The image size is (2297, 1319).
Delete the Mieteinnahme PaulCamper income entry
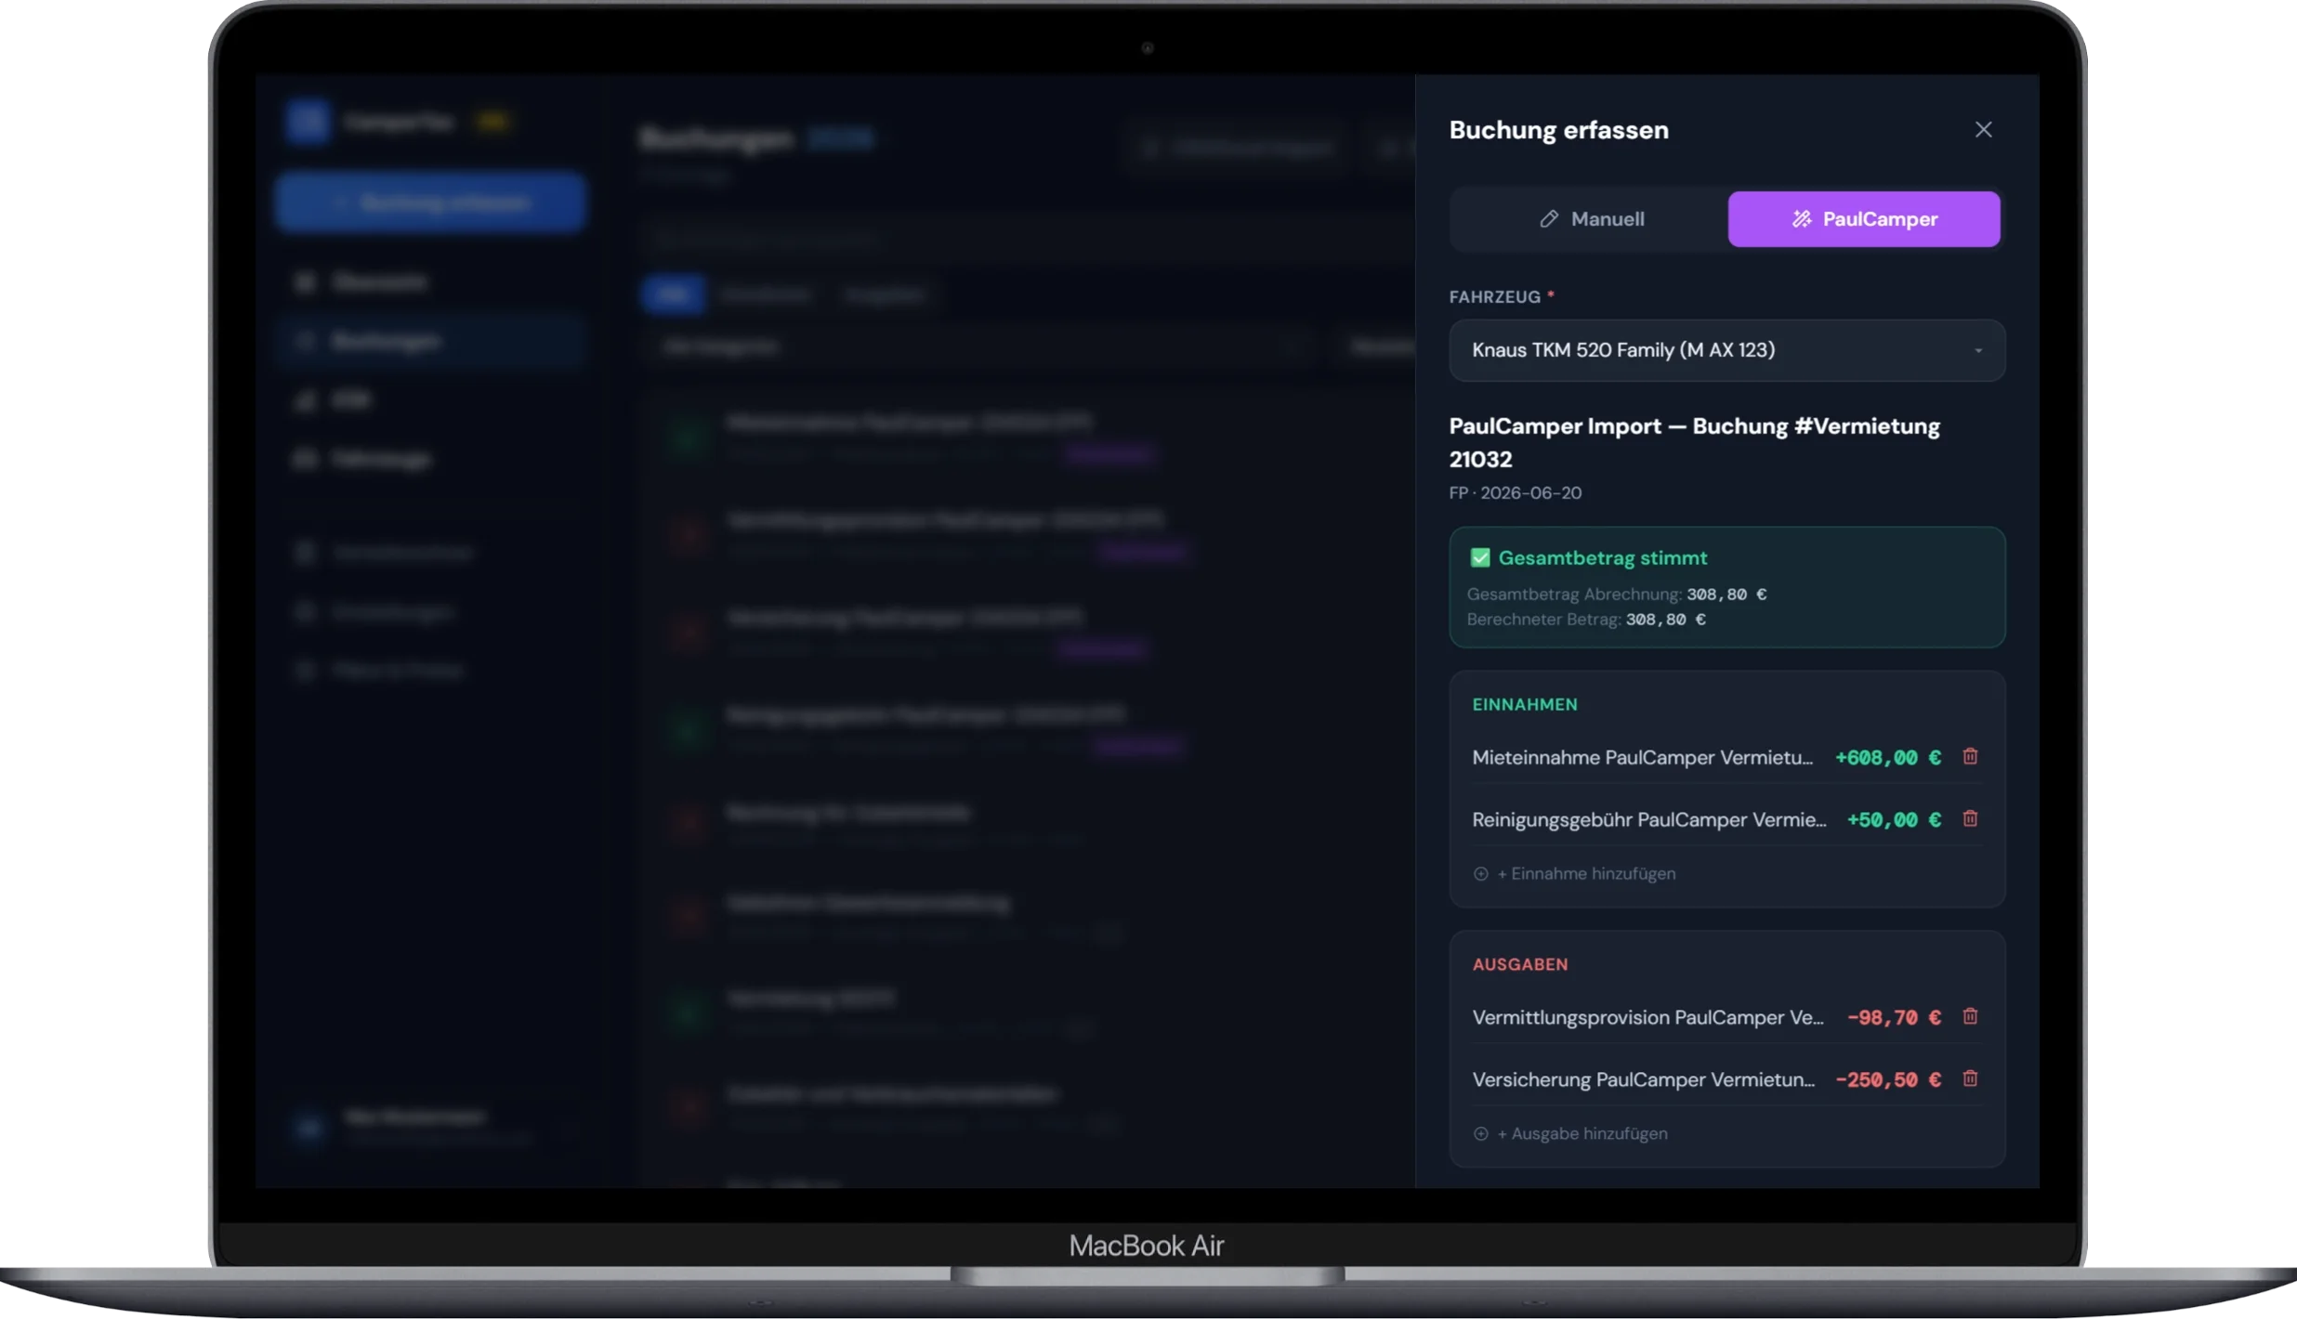(x=1970, y=757)
